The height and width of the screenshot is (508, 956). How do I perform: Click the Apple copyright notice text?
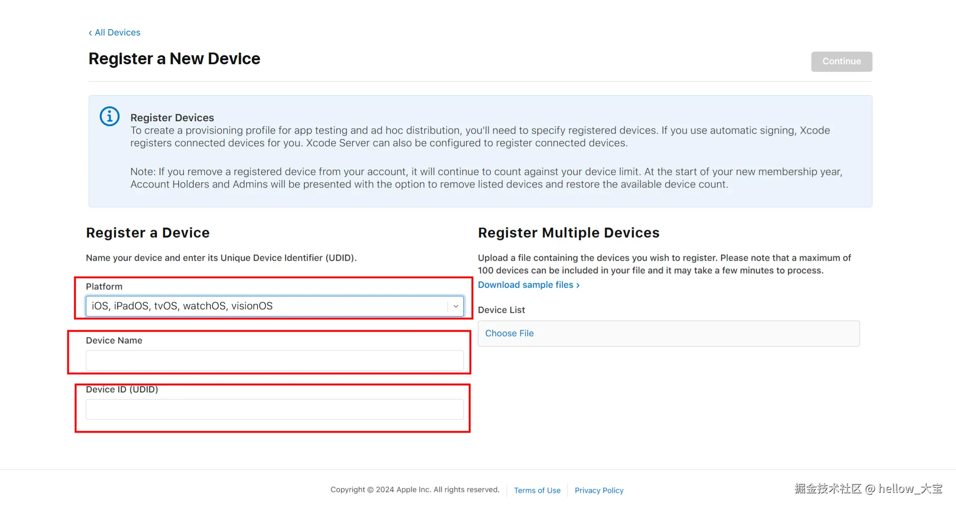tap(414, 490)
